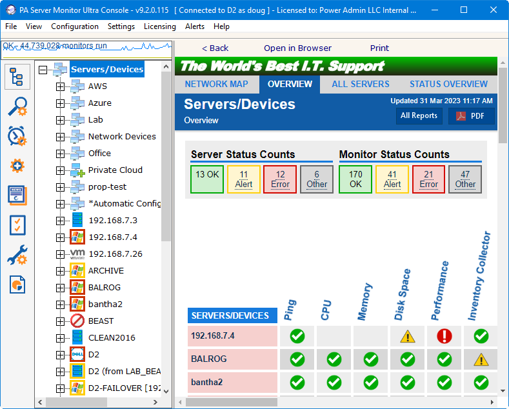This screenshot has width=509, height=409.
Task: Click the Open in Browser link
Action: [x=297, y=48]
